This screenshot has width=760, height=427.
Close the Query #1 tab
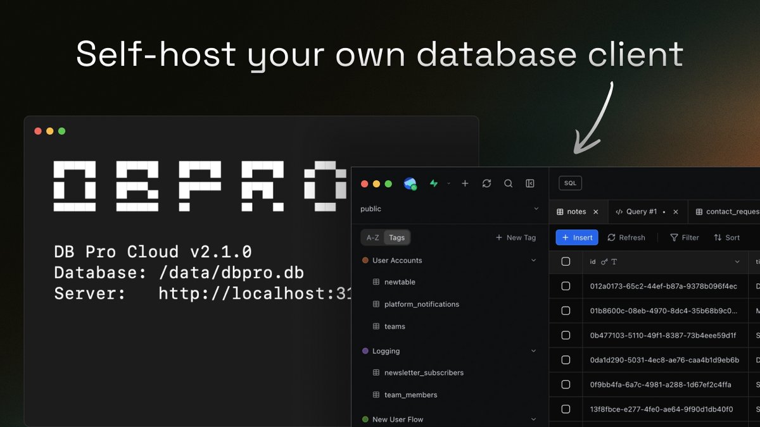point(676,212)
